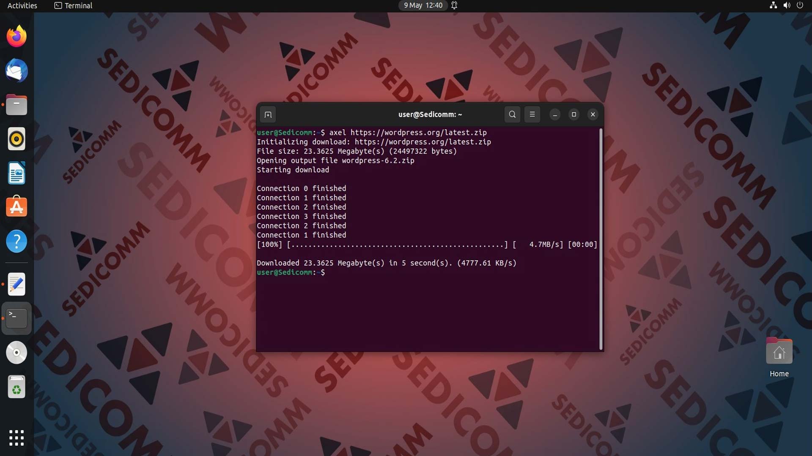Open the Help icon in the dock
The width and height of the screenshot is (812, 456).
[x=16, y=242]
